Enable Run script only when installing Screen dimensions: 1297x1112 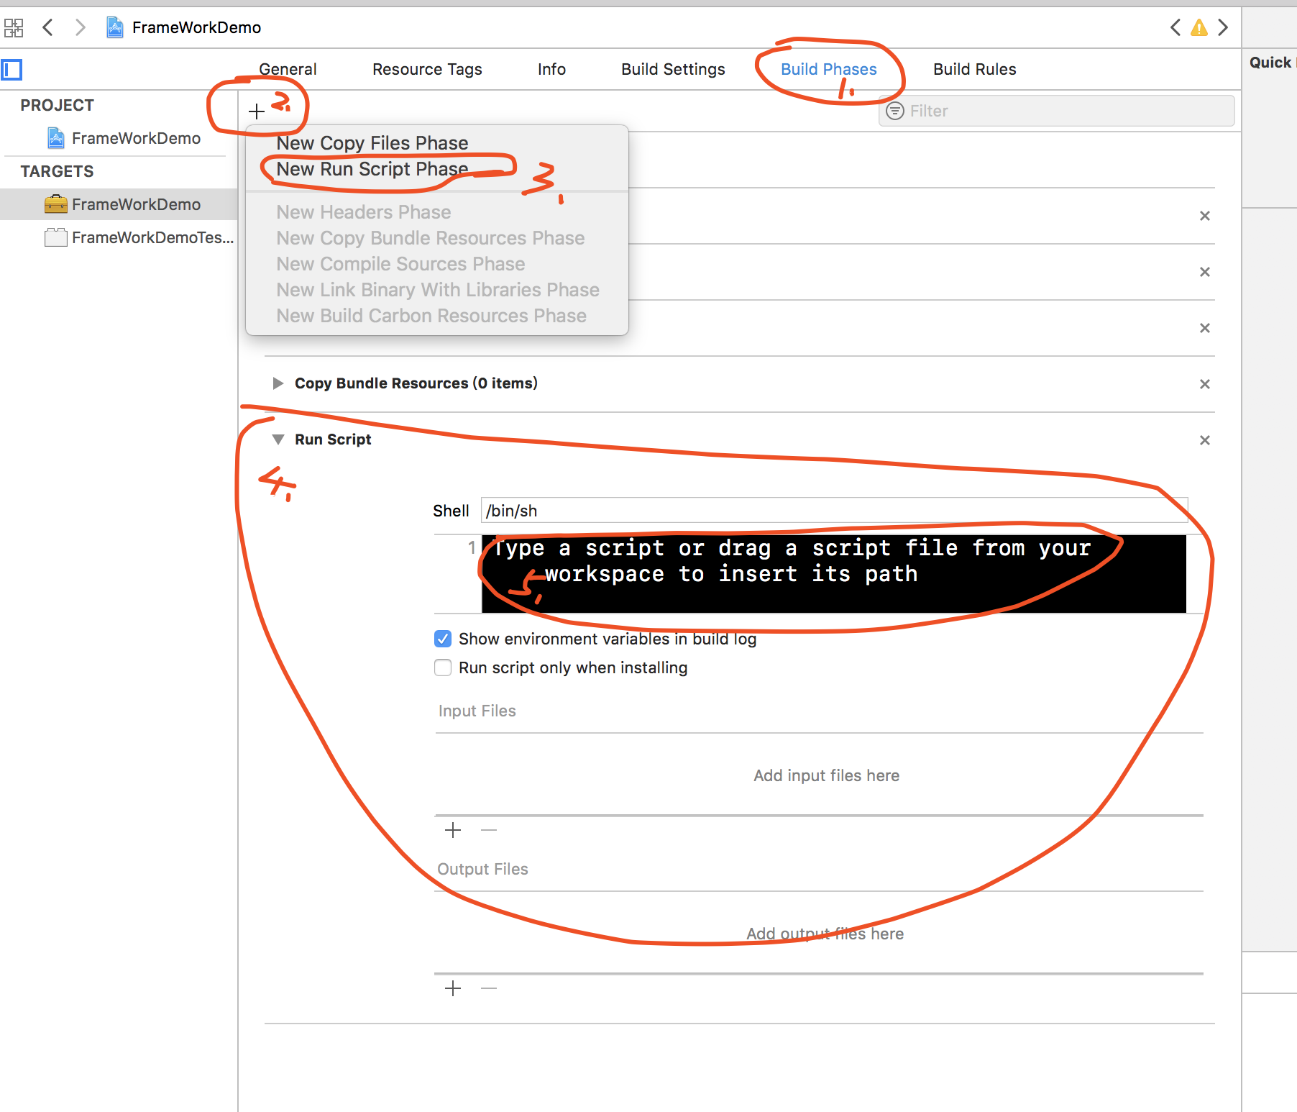[x=443, y=667]
